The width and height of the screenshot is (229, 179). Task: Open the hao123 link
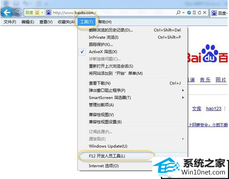coord(214,109)
